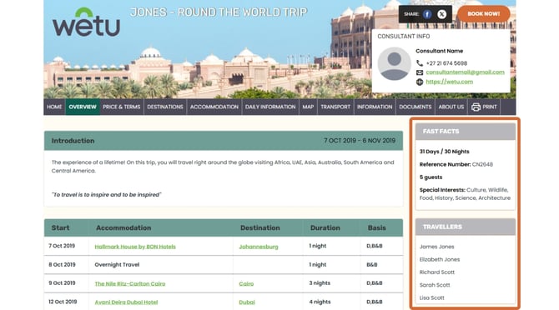Click the Accommodation column header
Screen dimensions: 559x310
pos(123,227)
